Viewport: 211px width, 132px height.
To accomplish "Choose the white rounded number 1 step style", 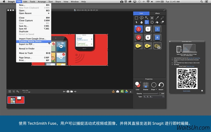I will click(x=148, y=29).
